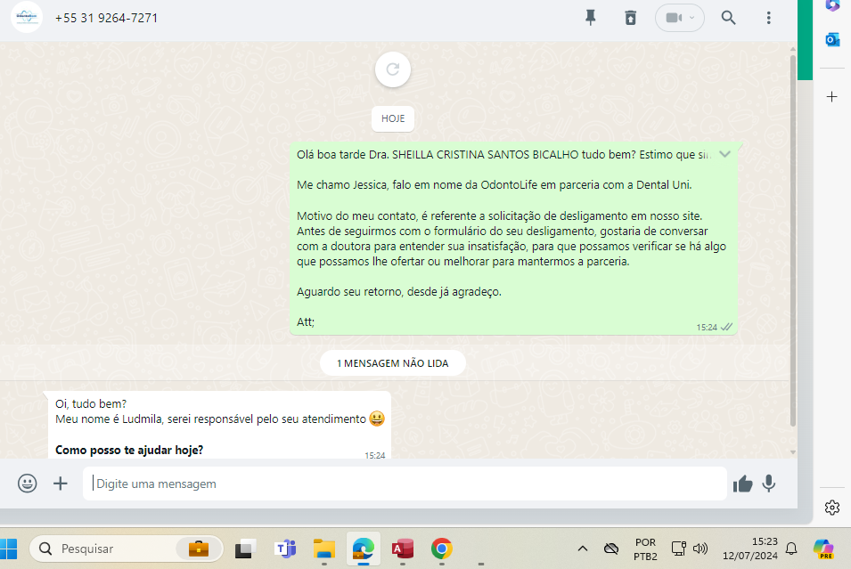The height and width of the screenshot is (569, 851).
Task: Click the Pesquisar taskbar search box
Action: point(126,549)
